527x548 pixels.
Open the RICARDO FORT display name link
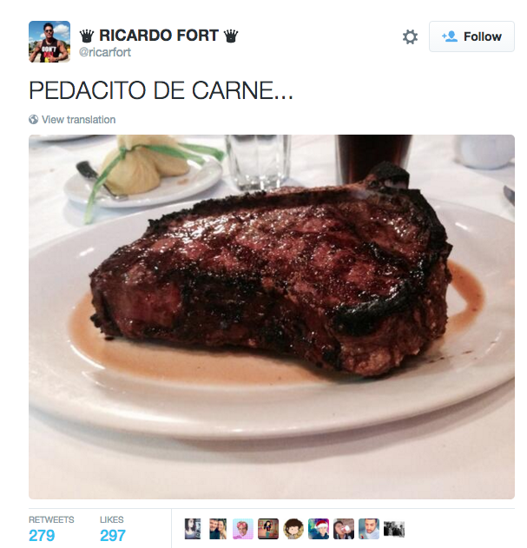click(x=159, y=36)
